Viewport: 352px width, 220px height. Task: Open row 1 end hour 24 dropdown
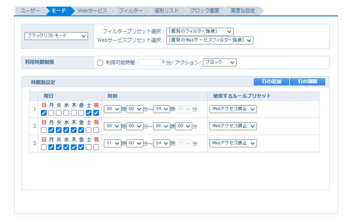point(161,109)
